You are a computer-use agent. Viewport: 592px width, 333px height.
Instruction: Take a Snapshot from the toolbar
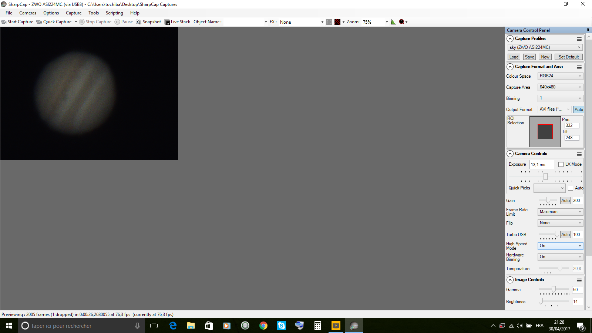(x=148, y=22)
